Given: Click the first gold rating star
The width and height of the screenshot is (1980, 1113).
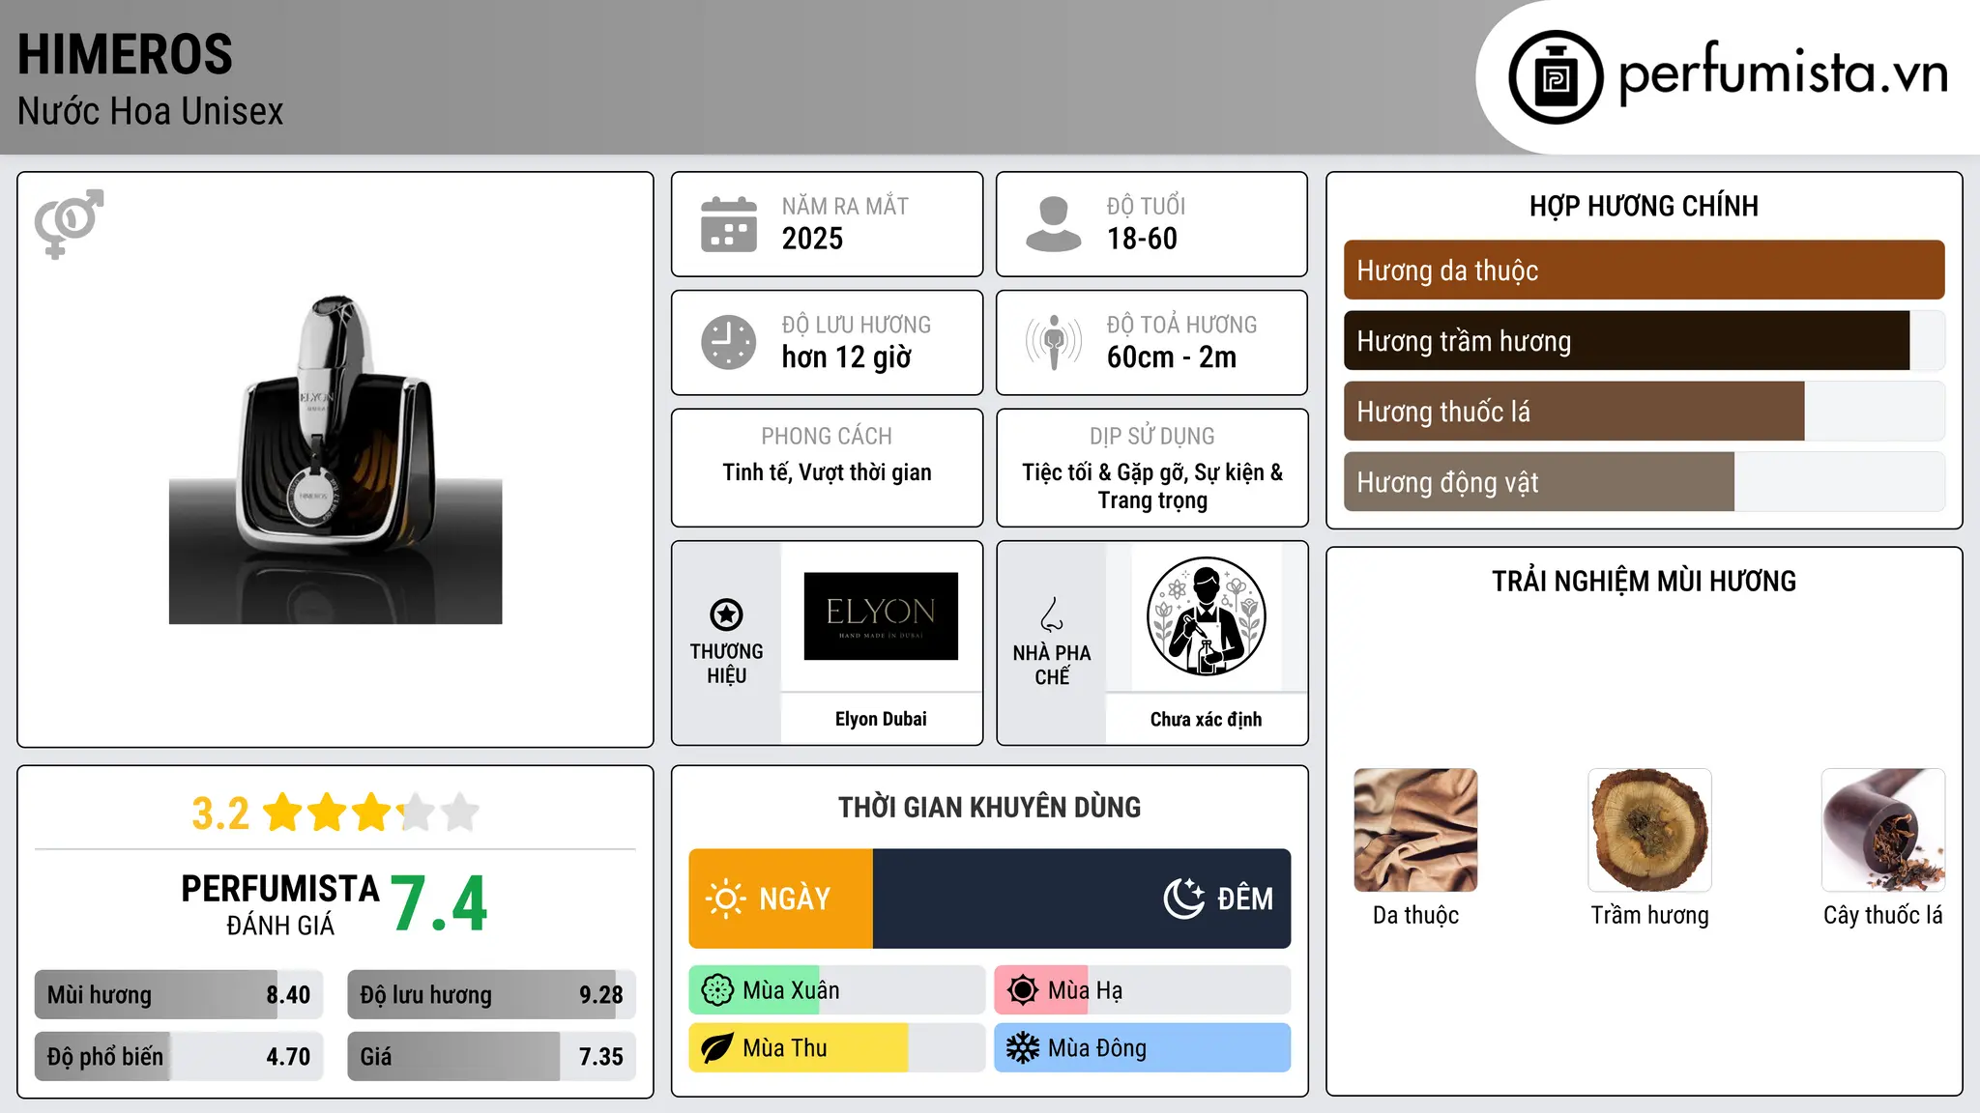Looking at the screenshot, I should point(283,813).
